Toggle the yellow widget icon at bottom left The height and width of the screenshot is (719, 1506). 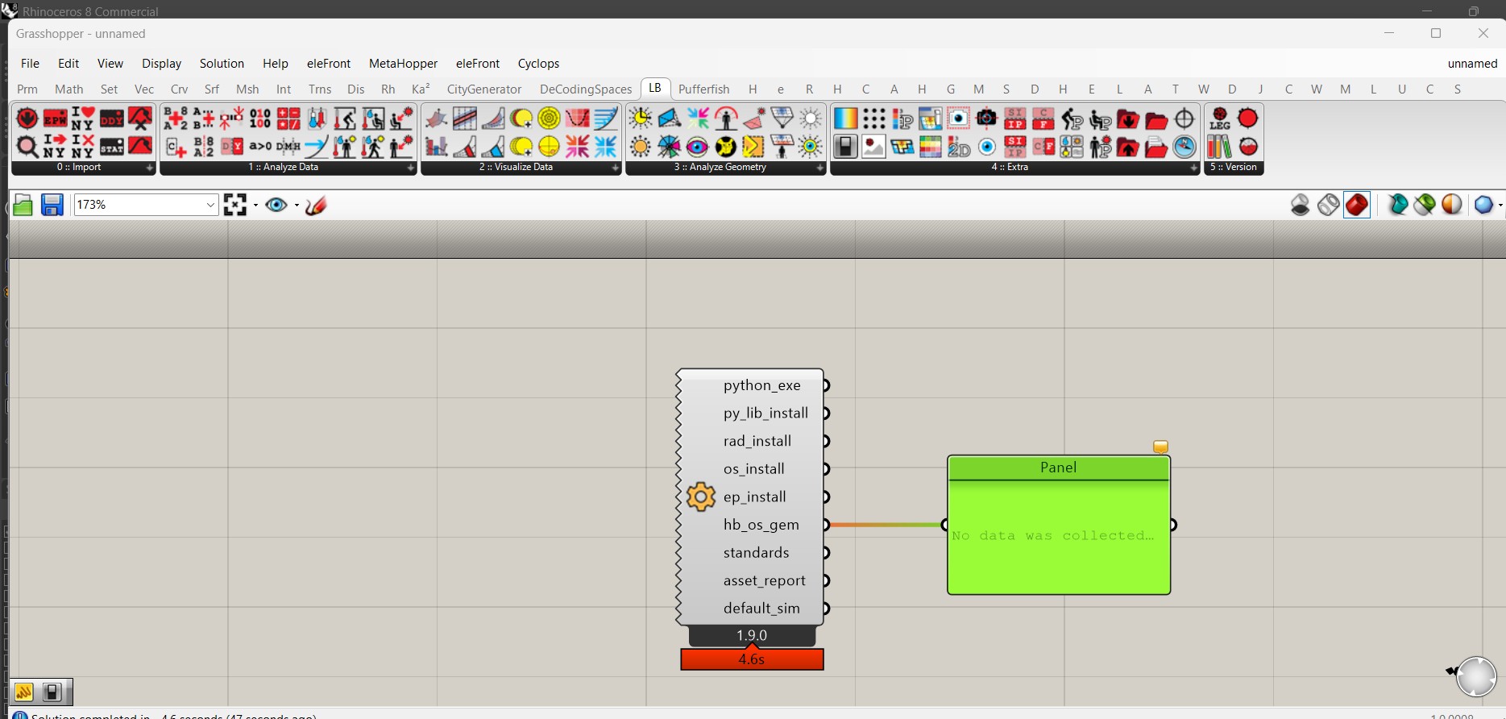23,692
